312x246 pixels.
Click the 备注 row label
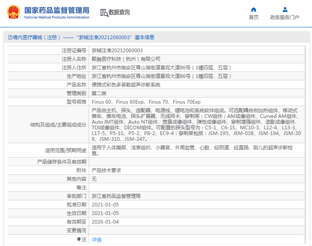point(81,187)
